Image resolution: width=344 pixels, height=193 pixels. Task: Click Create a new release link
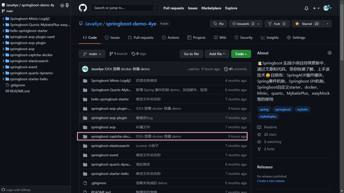coord(271,181)
